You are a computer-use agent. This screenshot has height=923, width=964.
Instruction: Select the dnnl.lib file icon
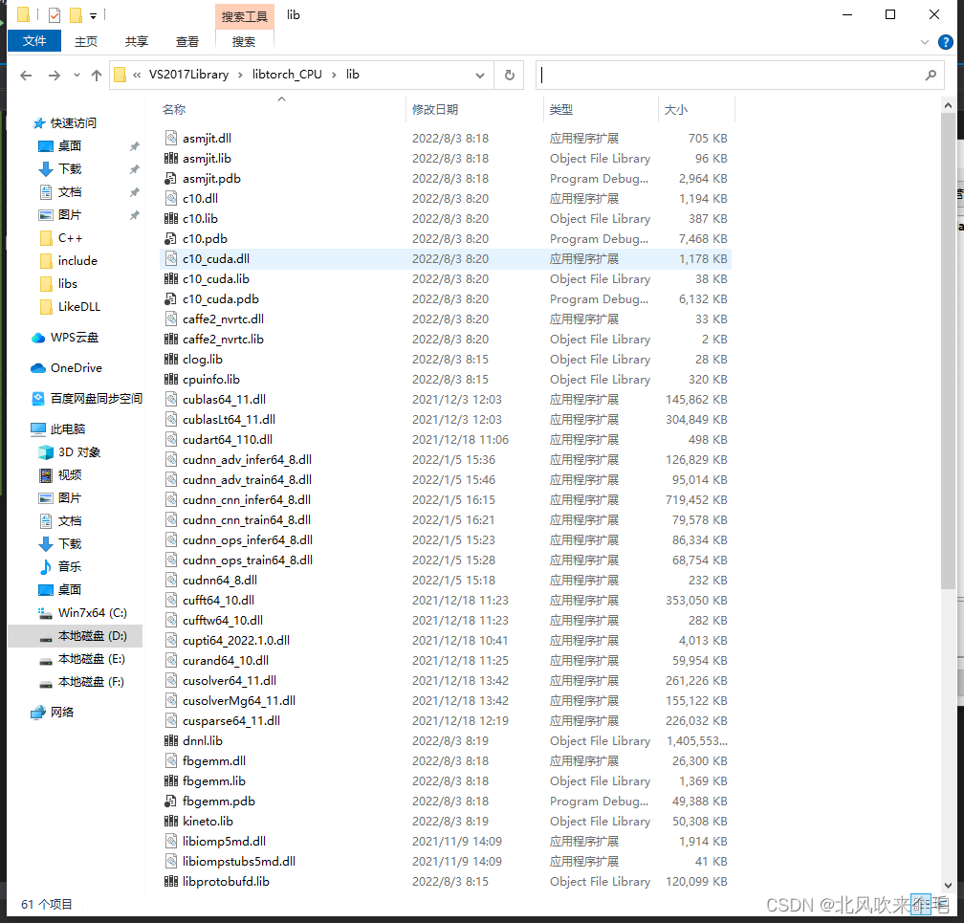click(x=171, y=740)
